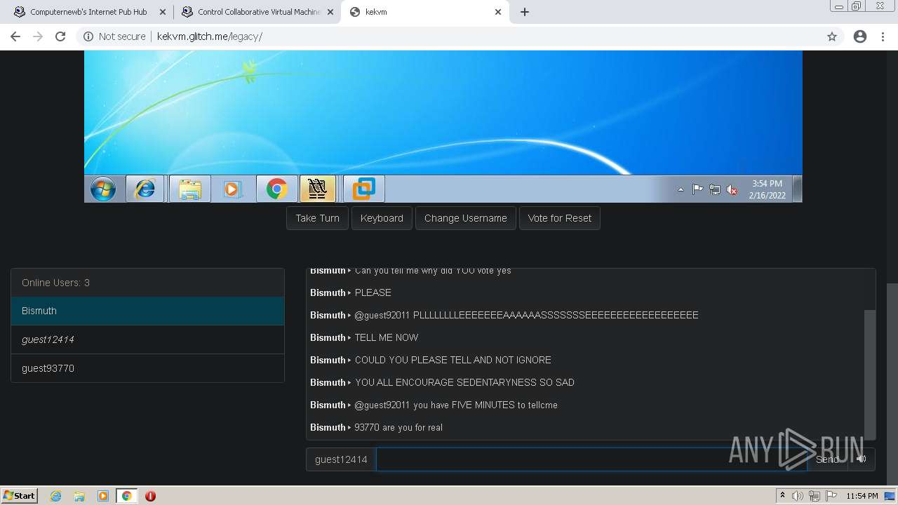Open Action Center flag in VM tray
The image size is (898, 505).
tap(697, 189)
